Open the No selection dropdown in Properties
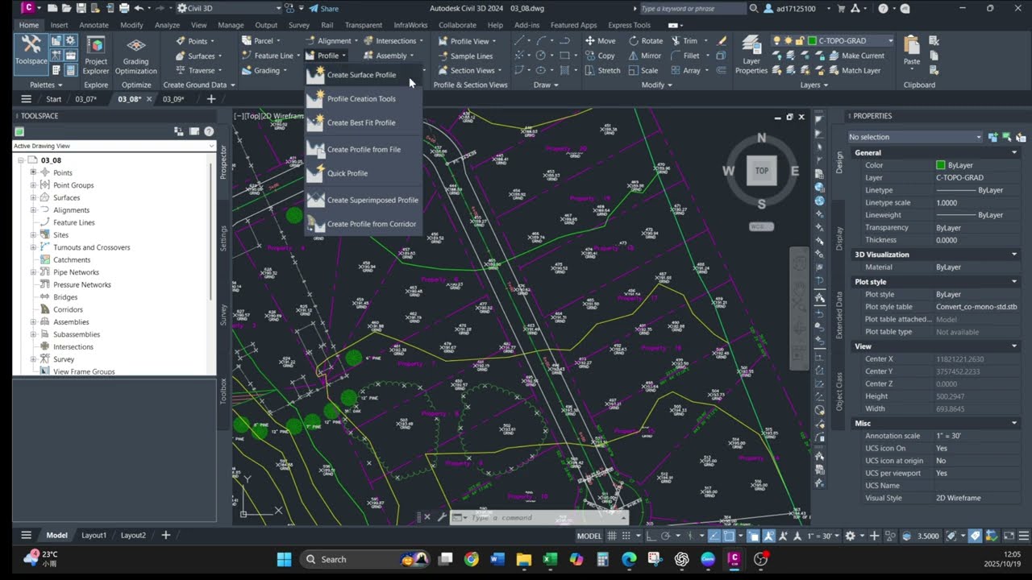The image size is (1032, 580). pyautogui.click(x=915, y=137)
